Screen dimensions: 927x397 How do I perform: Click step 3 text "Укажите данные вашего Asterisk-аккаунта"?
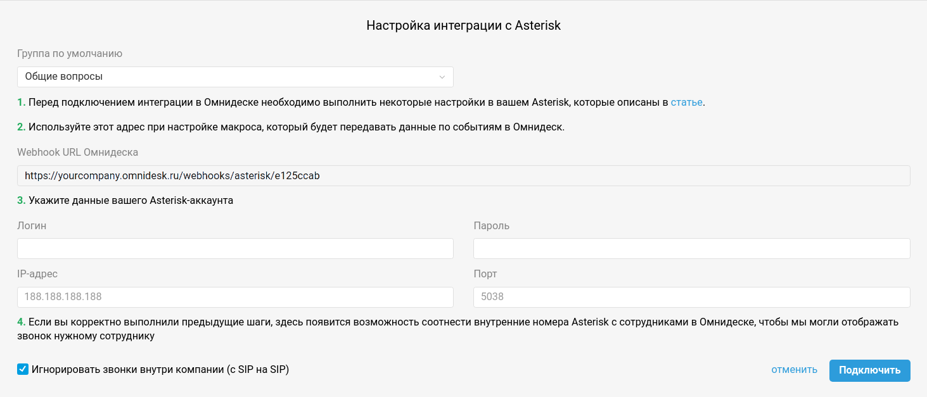click(131, 201)
